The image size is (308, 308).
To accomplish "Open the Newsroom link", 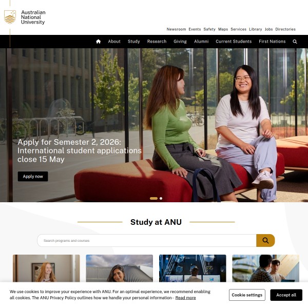I will click(x=176, y=29).
